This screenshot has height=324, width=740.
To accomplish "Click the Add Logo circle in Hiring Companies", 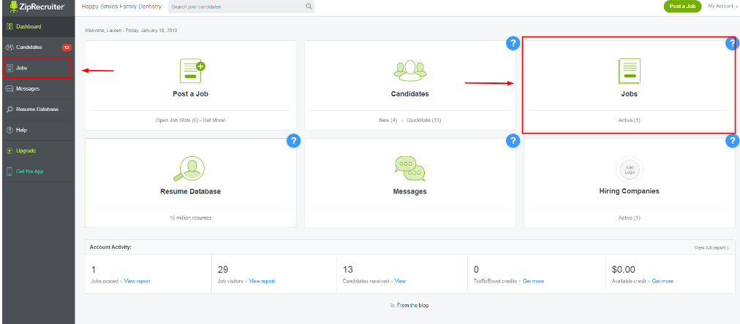I will (x=629, y=169).
